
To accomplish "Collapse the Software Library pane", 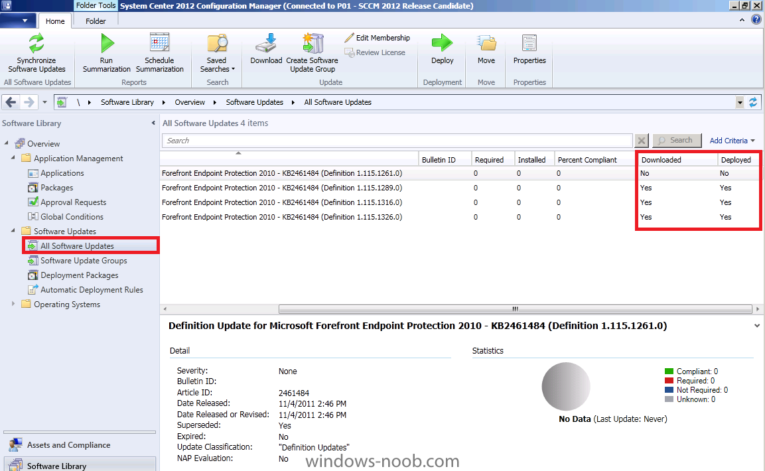I will tap(153, 123).
